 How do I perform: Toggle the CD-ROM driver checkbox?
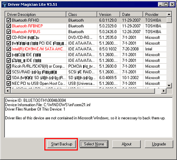[x=9, y=38]
